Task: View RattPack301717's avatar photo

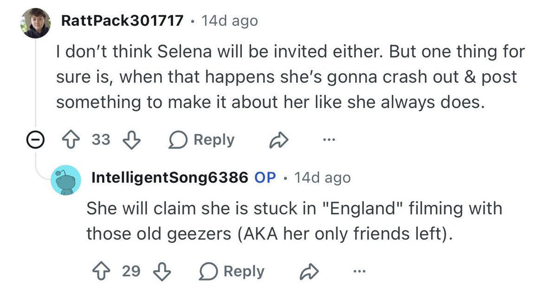Action: tap(35, 23)
